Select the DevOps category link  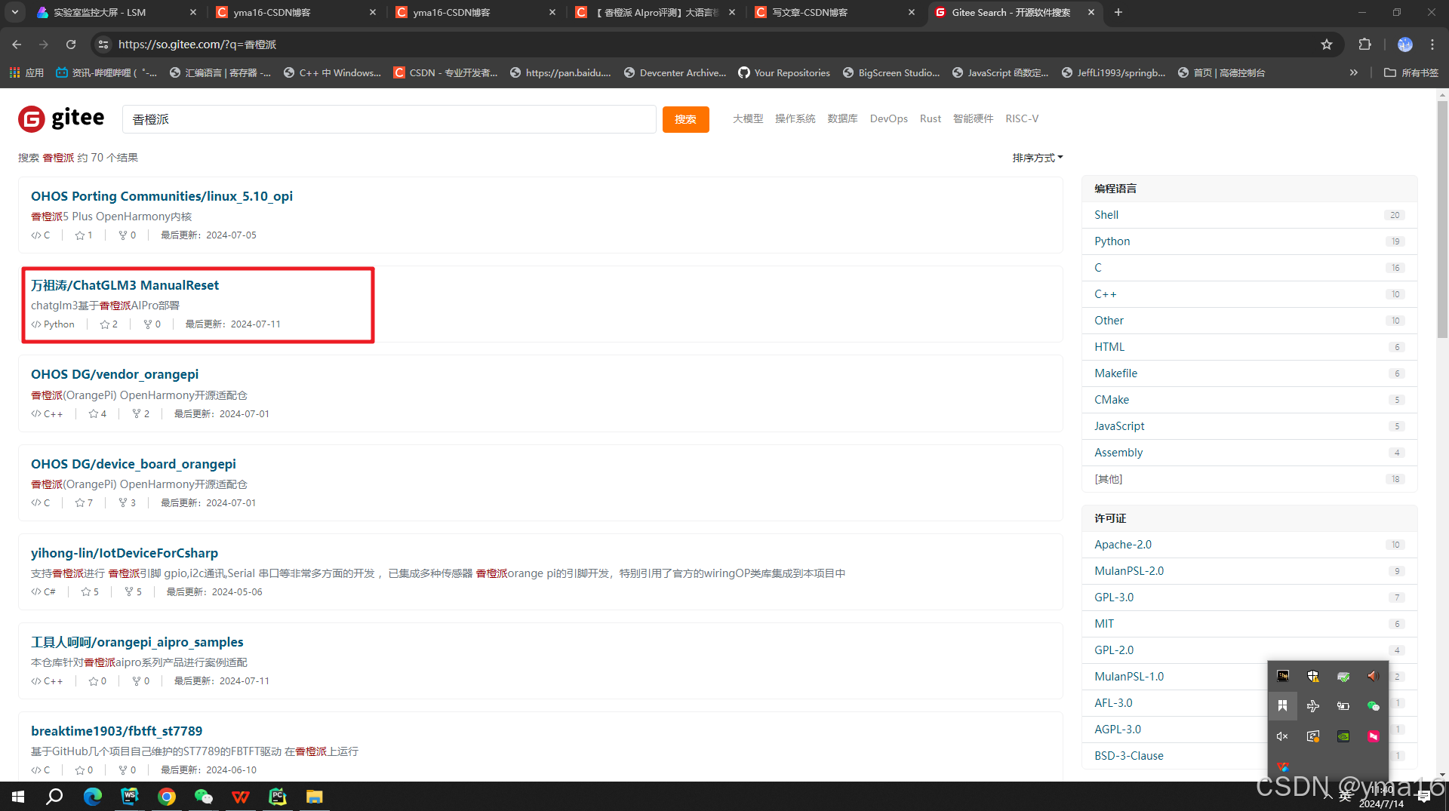[x=888, y=118]
